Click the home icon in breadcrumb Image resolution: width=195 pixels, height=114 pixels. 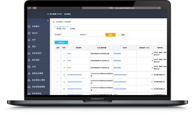click(54, 22)
